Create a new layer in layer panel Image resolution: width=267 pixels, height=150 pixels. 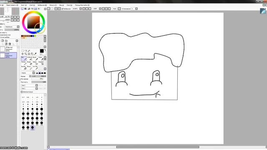coord(3,41)
